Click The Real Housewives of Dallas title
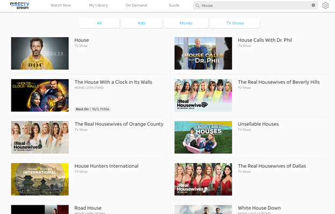 272,166
